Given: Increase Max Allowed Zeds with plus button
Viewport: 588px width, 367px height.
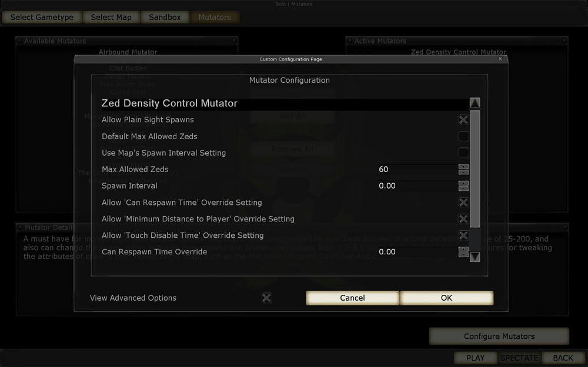Looking at the screenshot, I should (463, 167).
